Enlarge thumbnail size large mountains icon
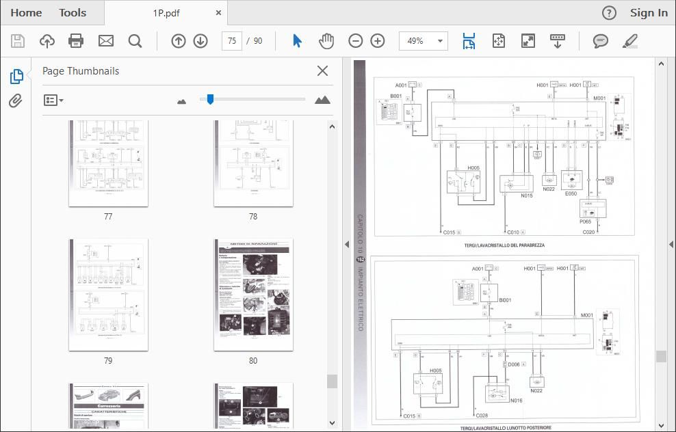Screen dimensions: 676x432 click(322, 100)
